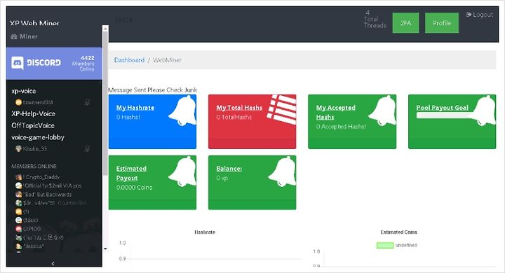Click the sidebar scroll up arrow
The width and height of the screenshot is (505, 273).
coord(105,29)
